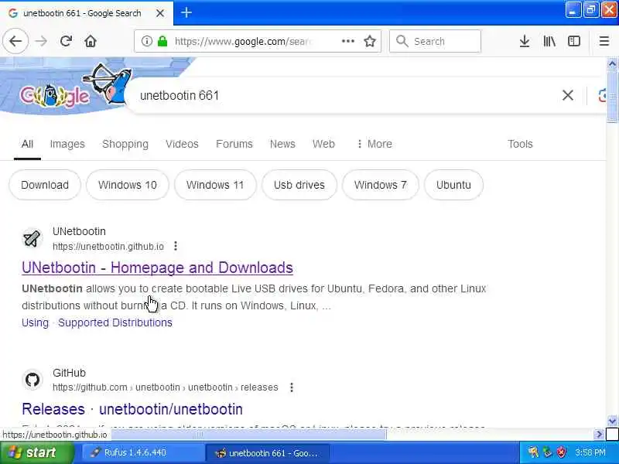Open options dots beside unetbootin.github.io result
This screenshot has width=619, height=464.
click(x=176, y=246)
